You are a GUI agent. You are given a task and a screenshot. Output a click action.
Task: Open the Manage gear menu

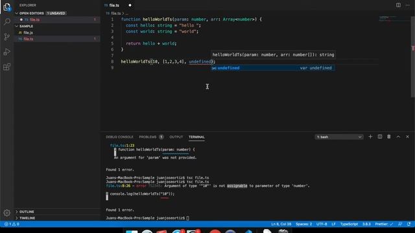[7, 213]
